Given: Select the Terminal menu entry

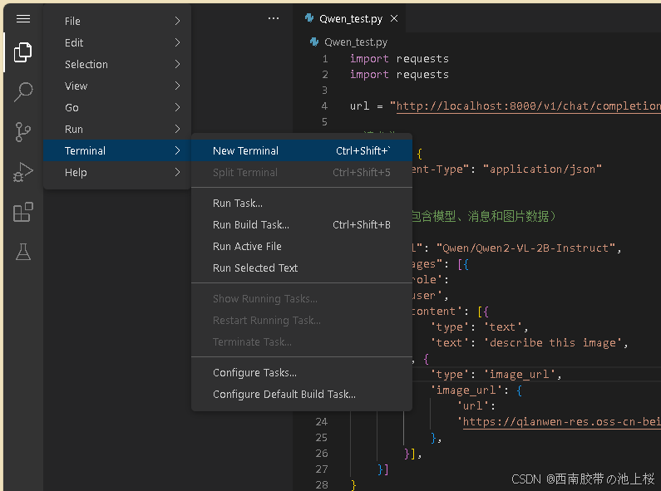Looking at the screenshot, I should (117, 150).
